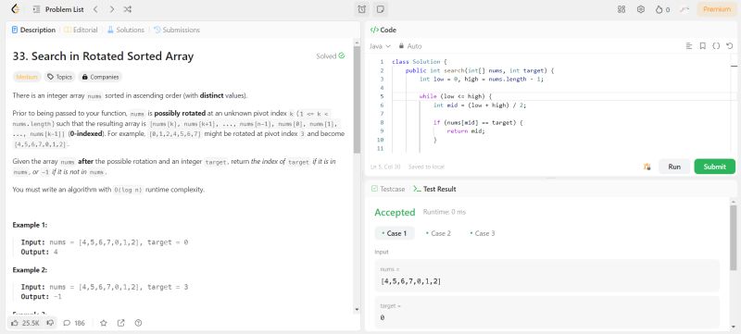This screenshot has width=741, height=334.
Task: Go to the previous problem arrow
Action: point(95,9)
